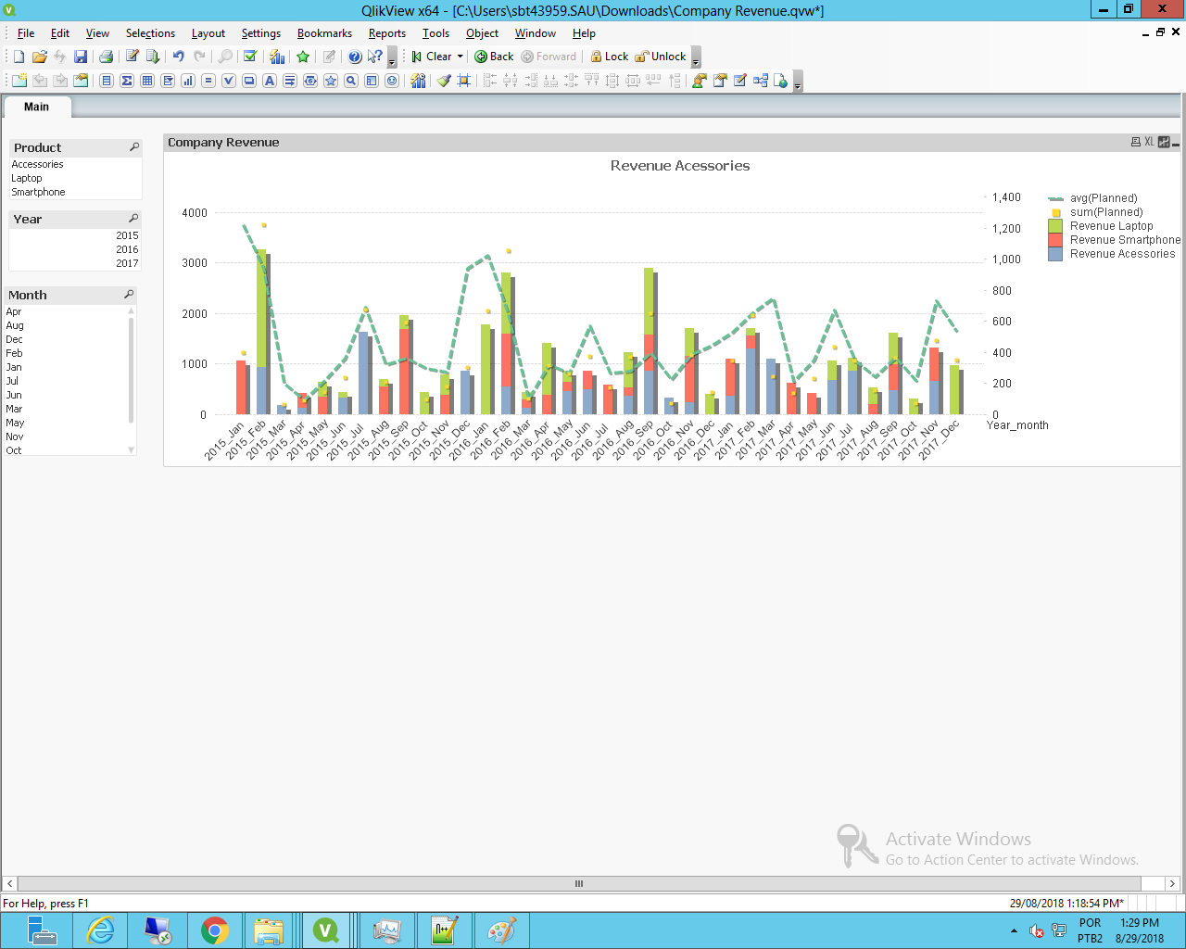Save the document with the floppy disk icon
This screenshot has height=949, width=1186.
pos(81,57)
